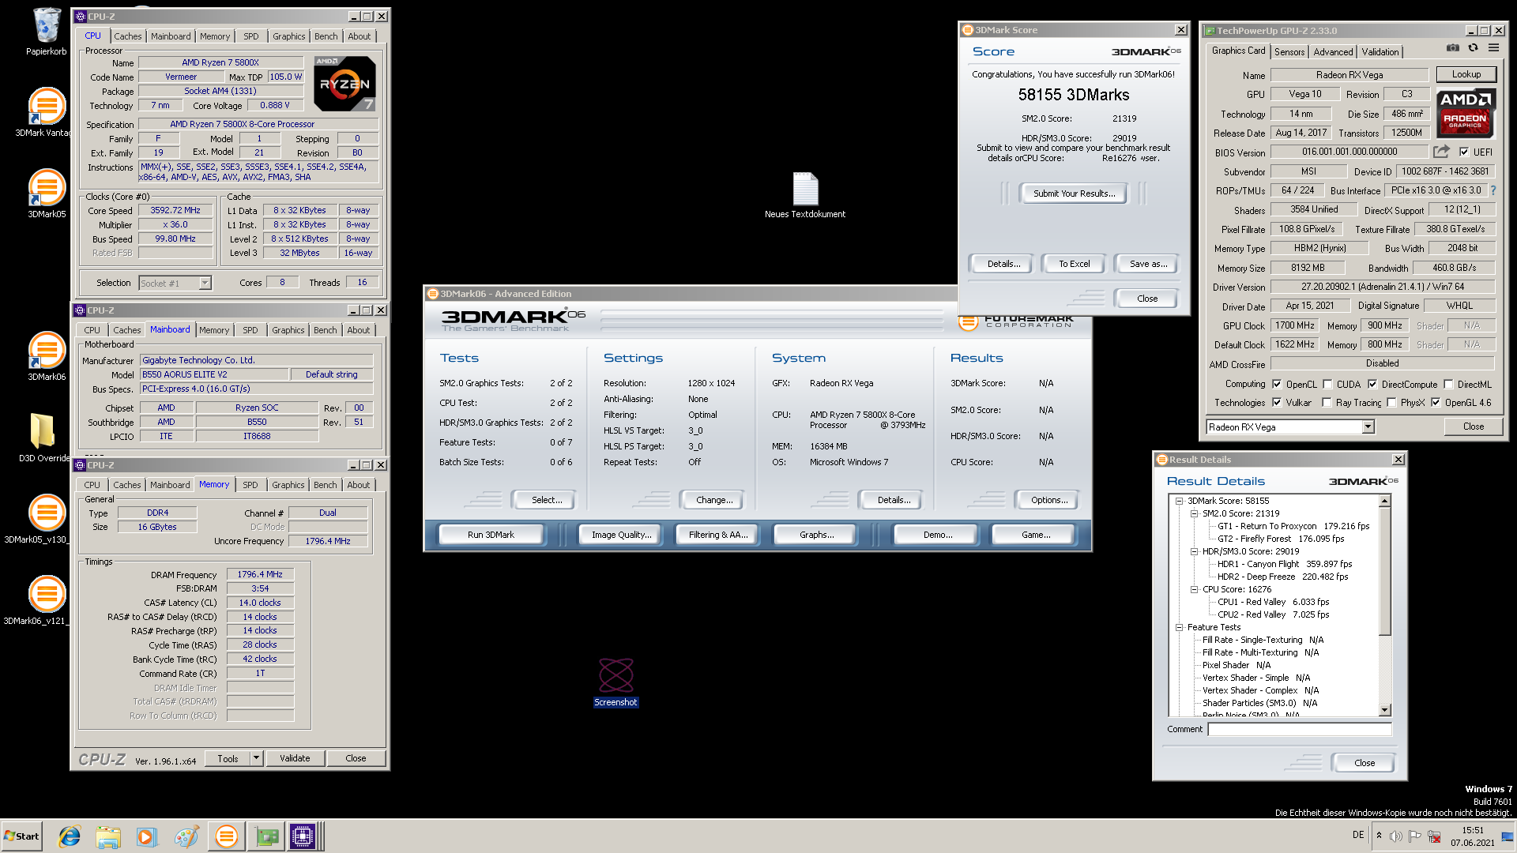This screenshot has height=853, width=1517.
Task: Show hidden tray icons chevron
Action: [x=1379, y=836]
